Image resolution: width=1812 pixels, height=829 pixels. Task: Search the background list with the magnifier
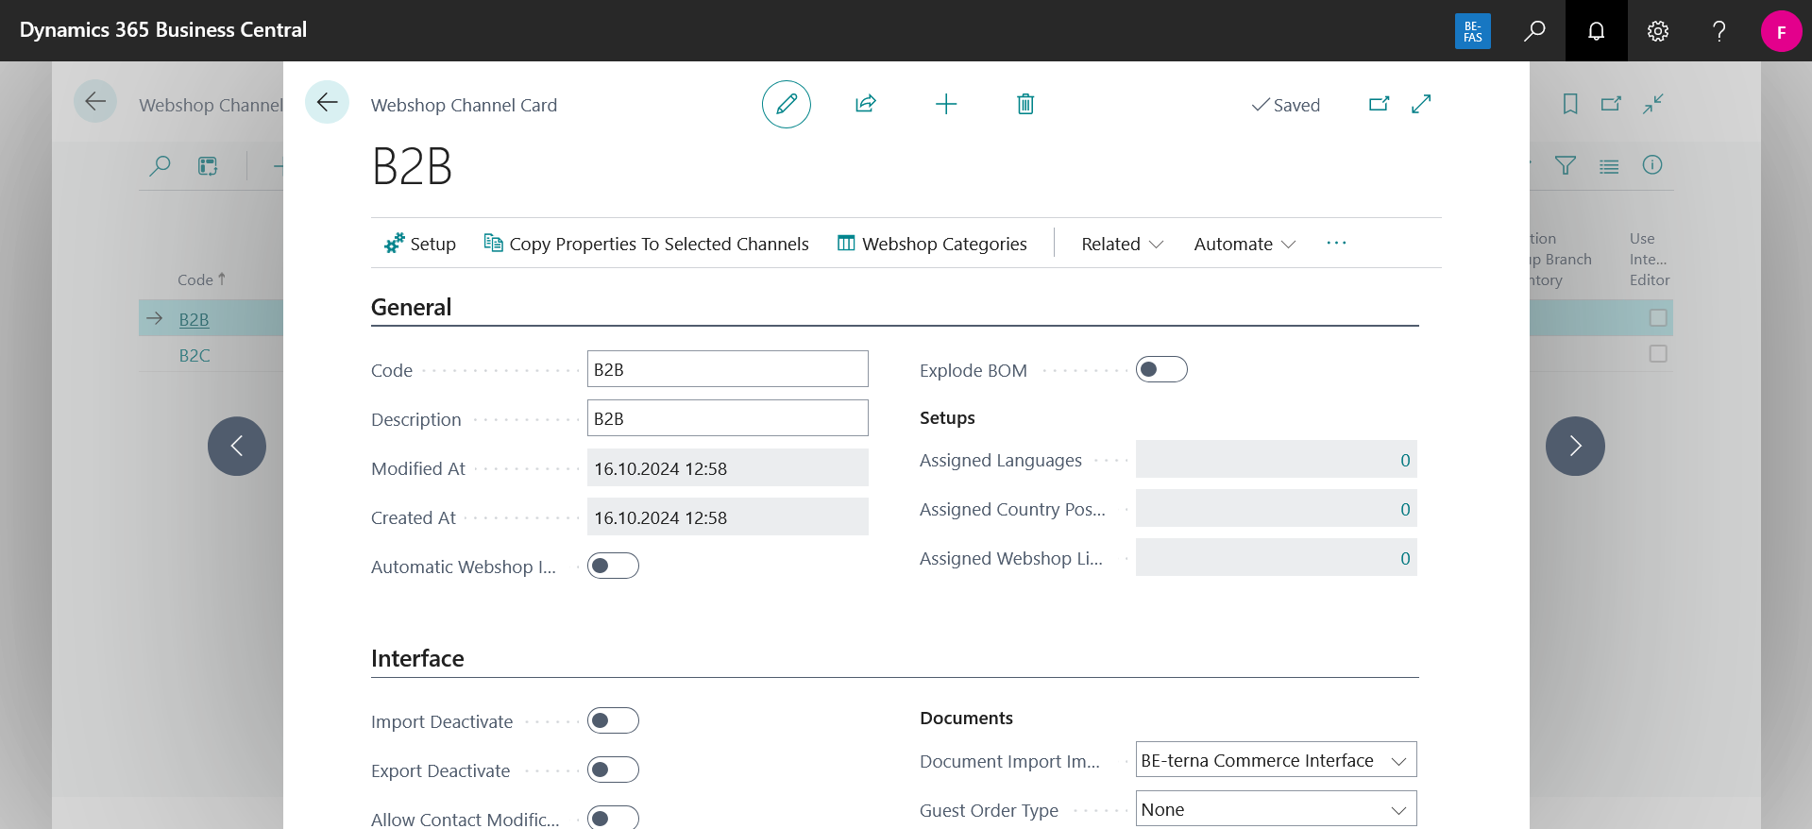point(161,166)
